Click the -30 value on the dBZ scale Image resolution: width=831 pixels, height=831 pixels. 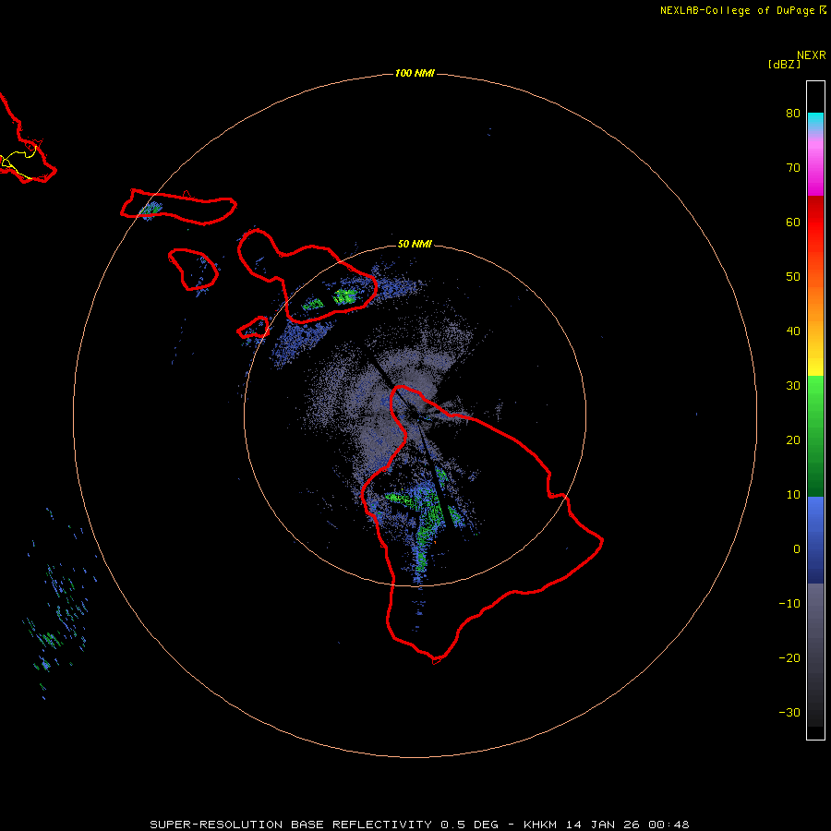pyautogui.click(x=789, y=712)
